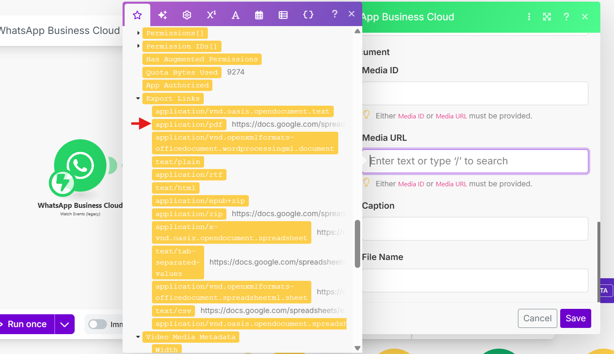The image size is (614, 354).
Task: Insert the Has Augmented Permissions variable
Action: [202, 59]
